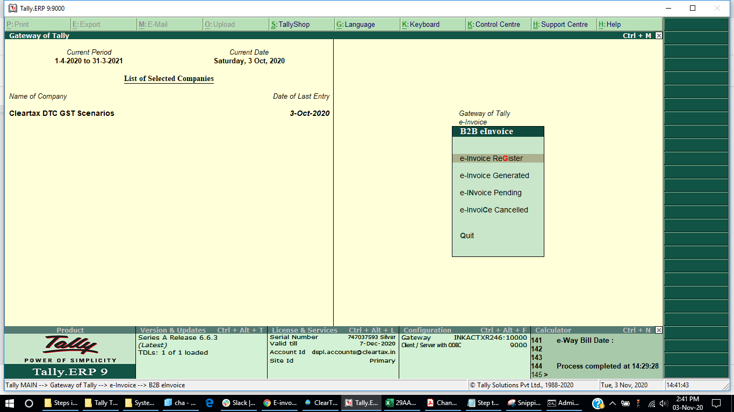Screen dimensions: 734x412
Task: Open the Configuration panel header
Action: (465, 330)
